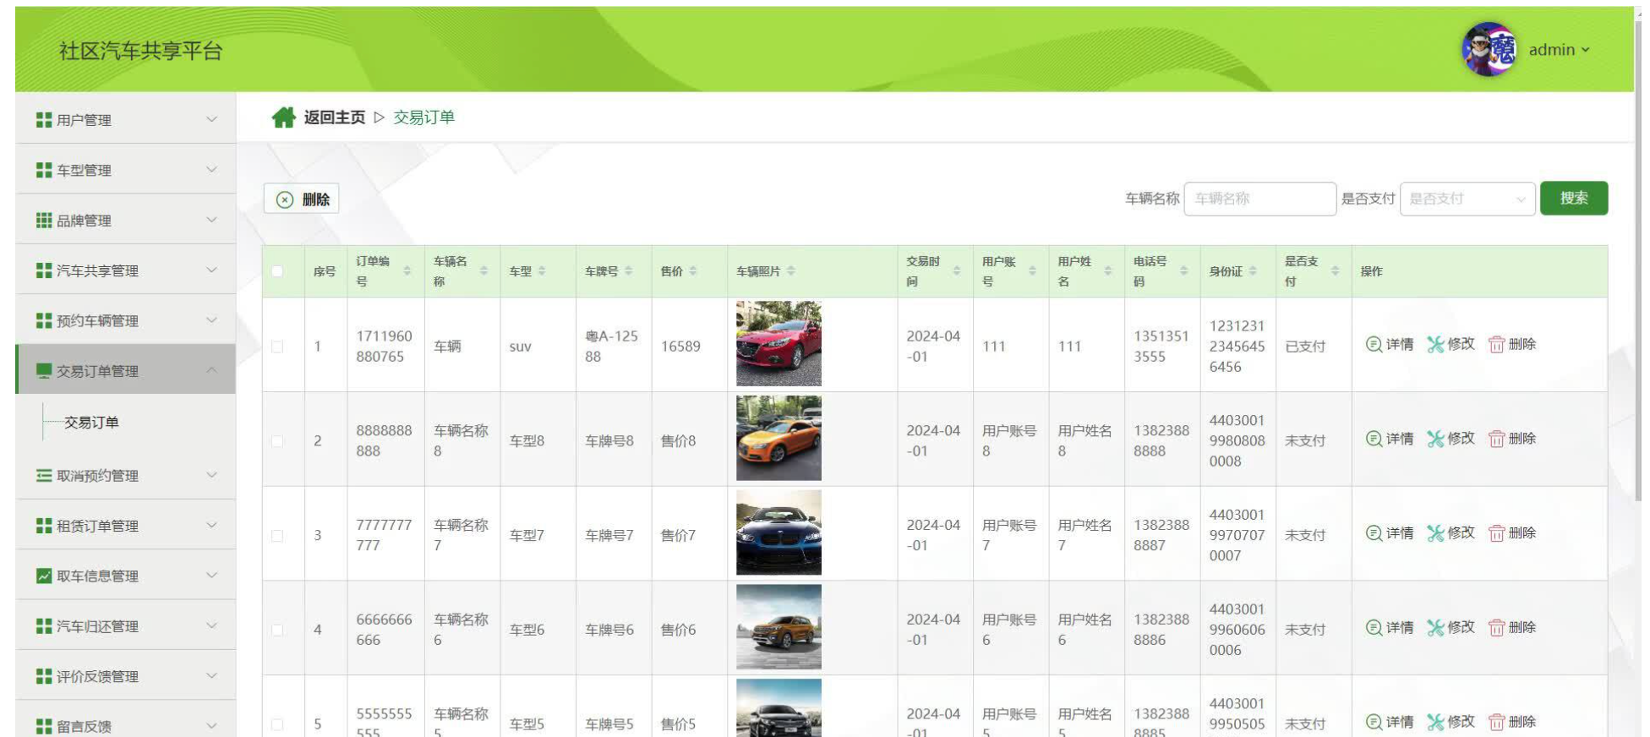The image size is (1650, 737).
Task: Sort by 是否支付 column arrows
Action: 1335,271
